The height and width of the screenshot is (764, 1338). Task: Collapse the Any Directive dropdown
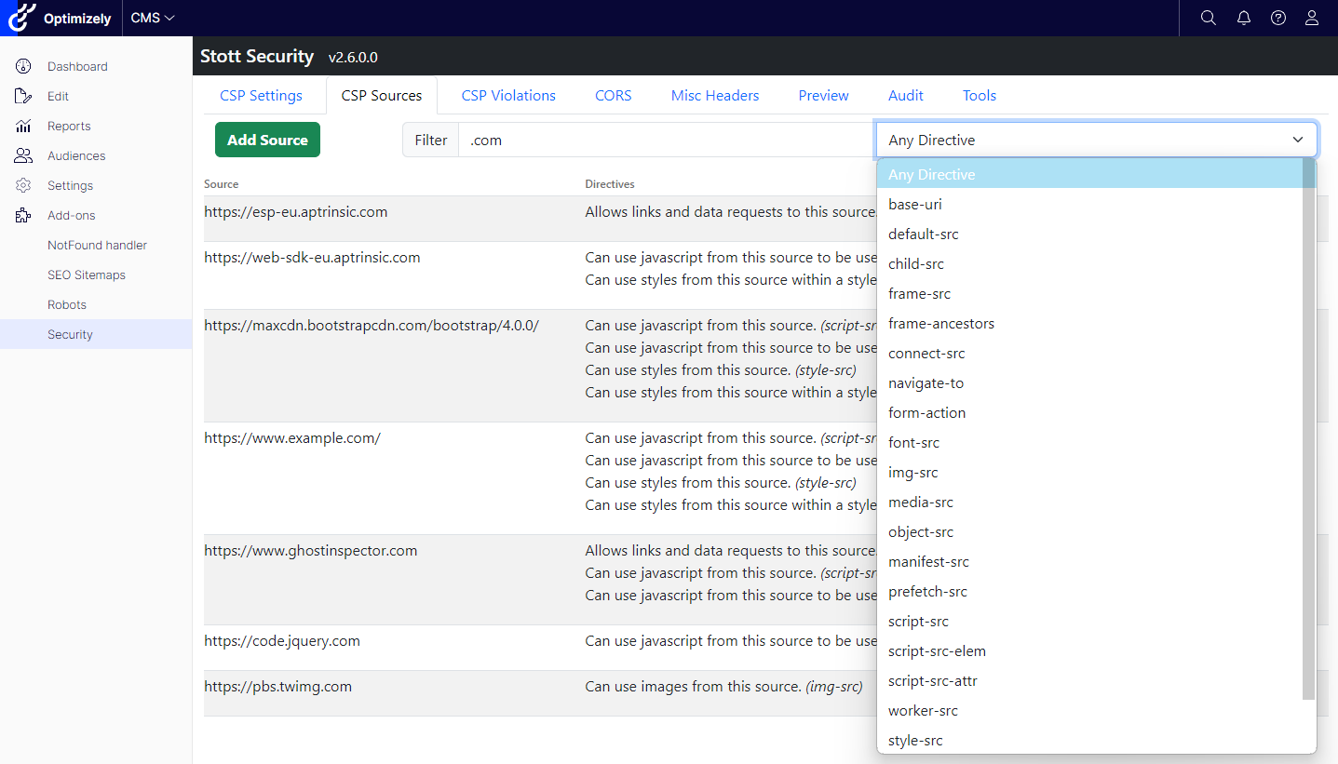1096,140
